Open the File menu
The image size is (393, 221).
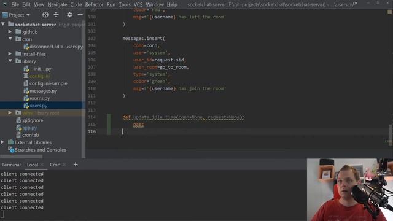[15, 4]
